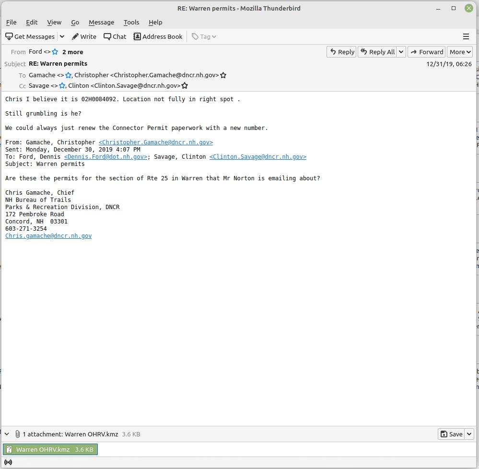Open the Message menu
This screenshot has width=479, height=469.
[101, 22]
